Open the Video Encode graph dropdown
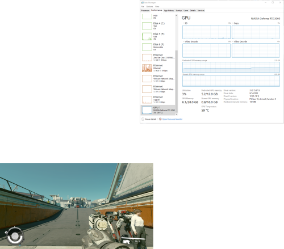The width and height of the screenshot is (284, 249). (183, 41)
